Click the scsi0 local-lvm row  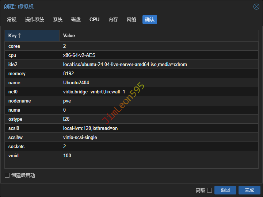91,128
